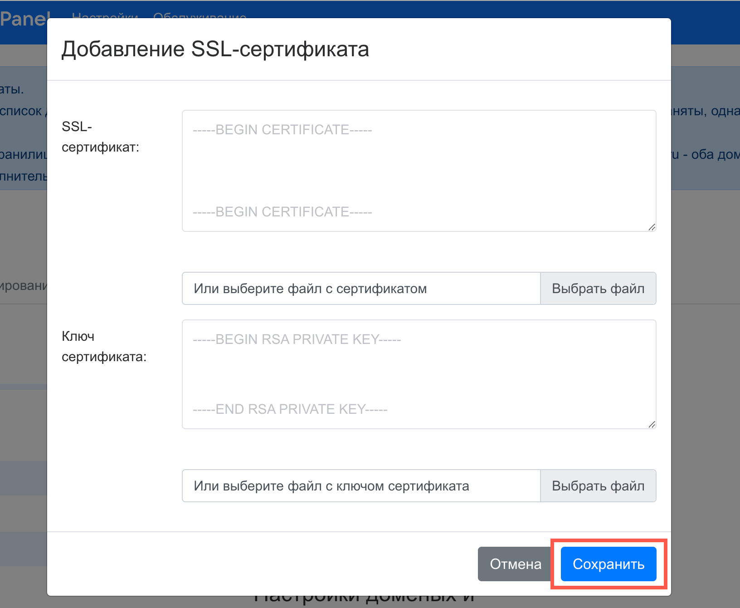740x608 pixels.
Task: Click the 'SSL-сертификат:' field label
Action: 100,137
